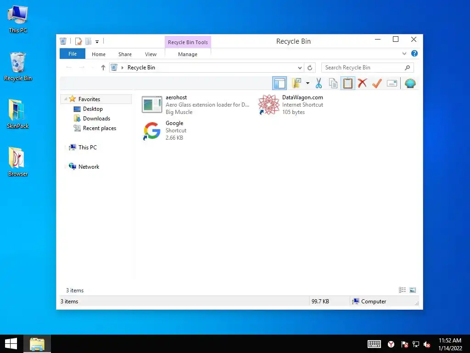The width and height of the screenshot is (470, 353).
Task: Click the scissors Cut icon
Action: pos(319,83)
